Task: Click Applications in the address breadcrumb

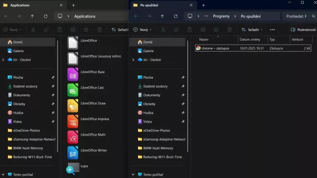Action: coord(85,16)
